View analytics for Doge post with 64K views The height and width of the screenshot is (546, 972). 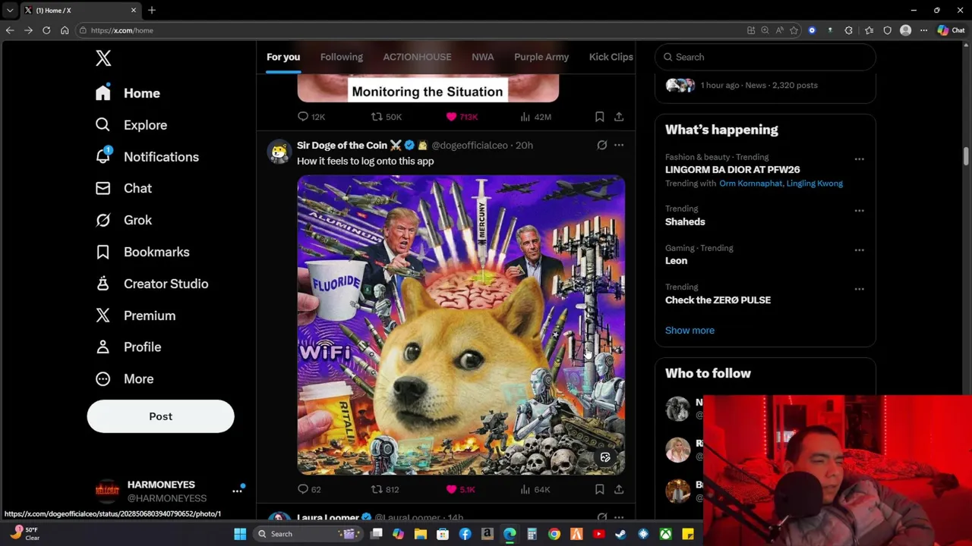tap(535, 489)
